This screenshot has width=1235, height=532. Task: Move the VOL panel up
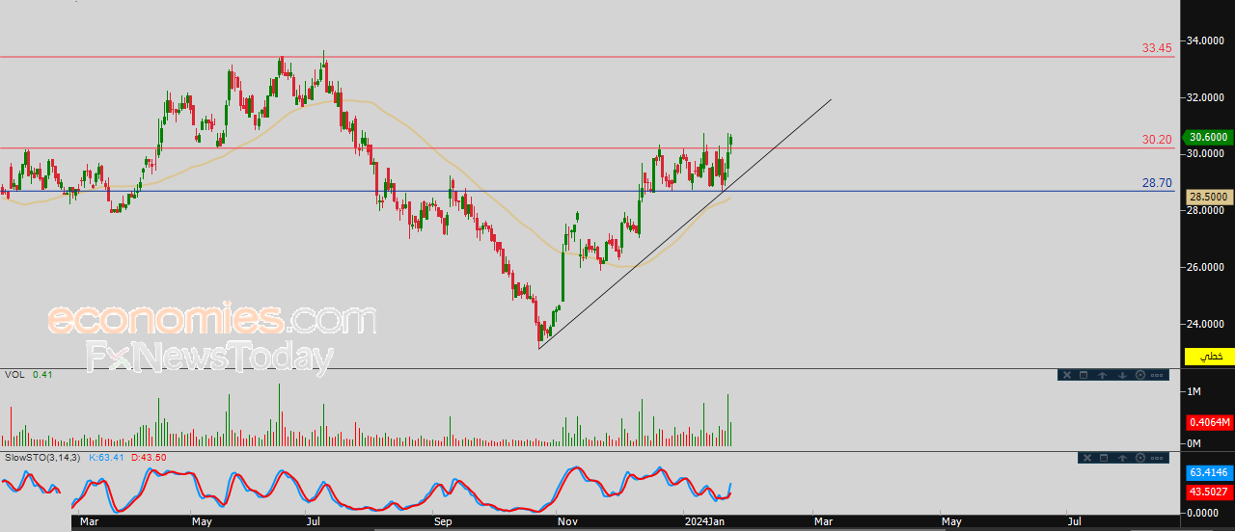1102,375
